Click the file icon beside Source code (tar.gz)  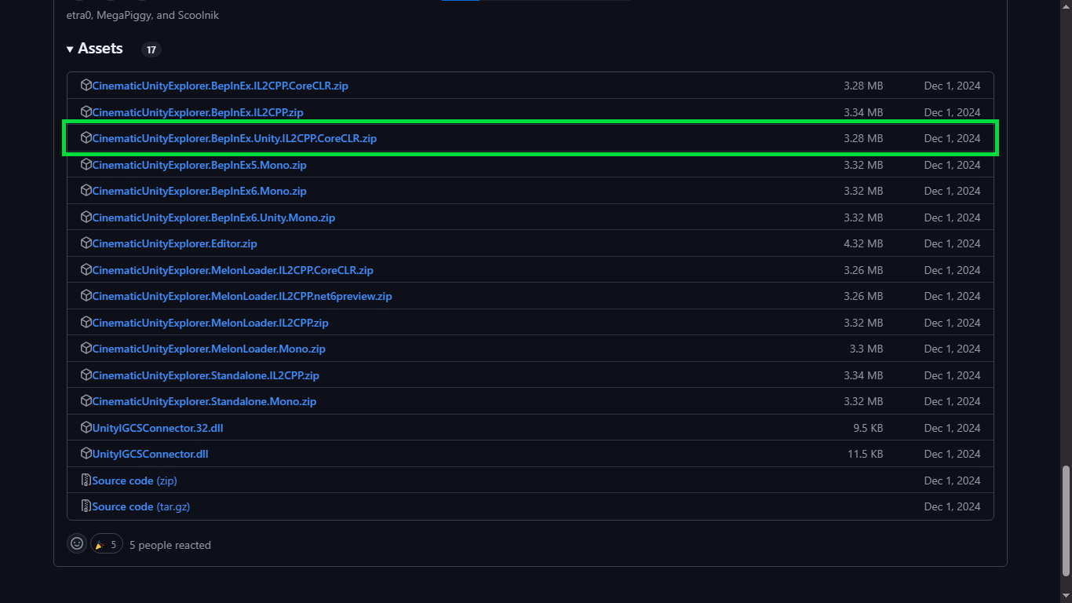pyautogui.click(x=86, y=506)
